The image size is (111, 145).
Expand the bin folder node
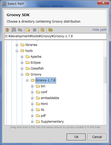(x=32, y=86)
